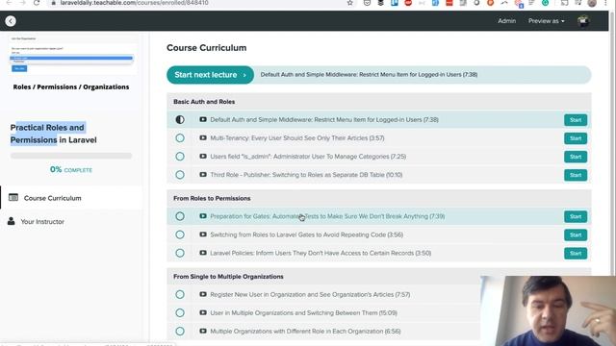Start the Switching from Roles to Gates lecture
Viewport: 616px width, 346px height.
576,235
